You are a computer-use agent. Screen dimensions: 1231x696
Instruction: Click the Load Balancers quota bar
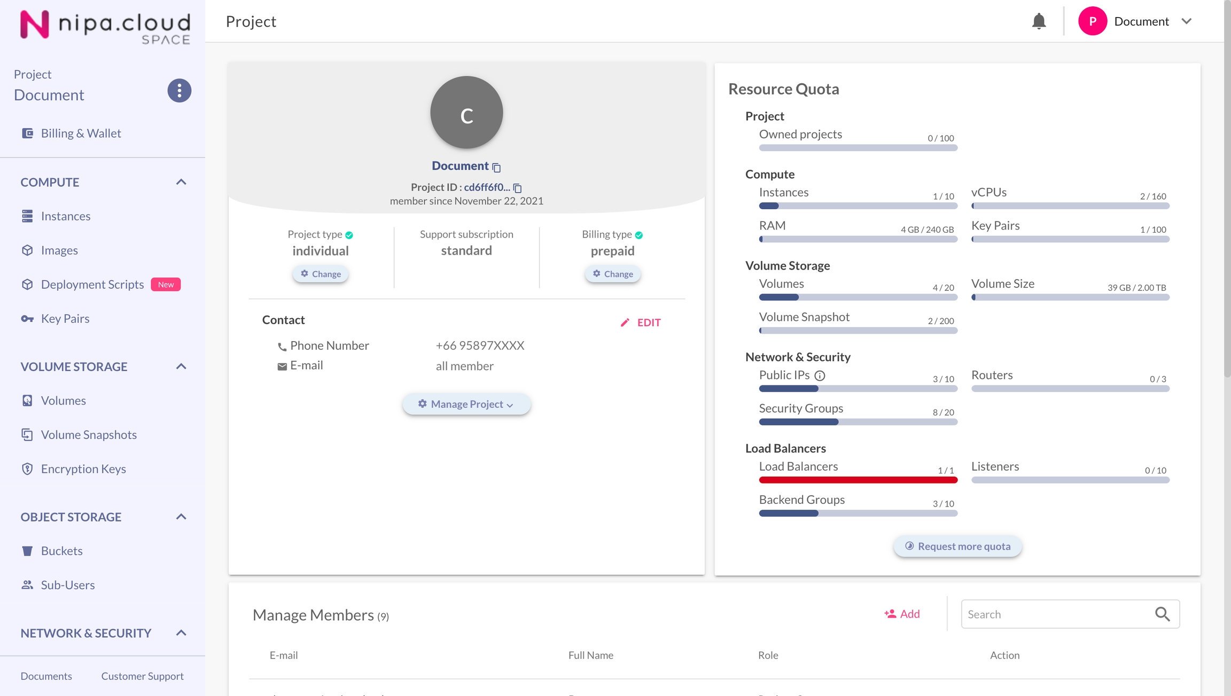point(858,480)
